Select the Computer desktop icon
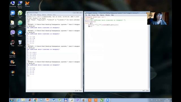This screenshot has height=102, width=181. point(13,4)
